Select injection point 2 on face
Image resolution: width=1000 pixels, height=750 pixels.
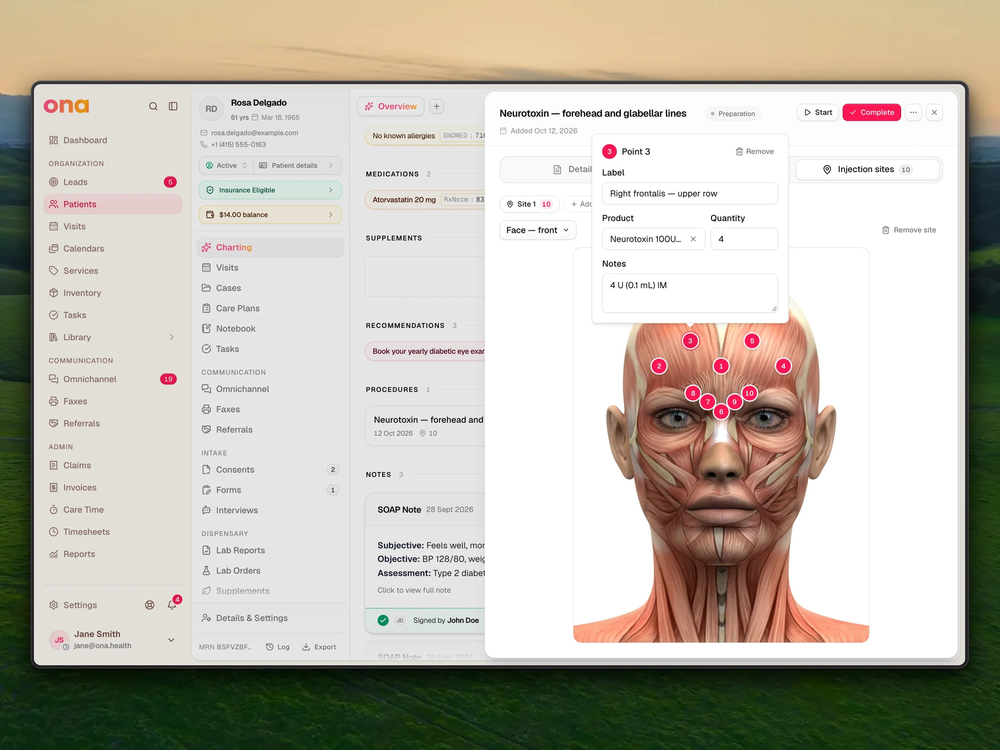pyautogui.click(x=659, y=366)
